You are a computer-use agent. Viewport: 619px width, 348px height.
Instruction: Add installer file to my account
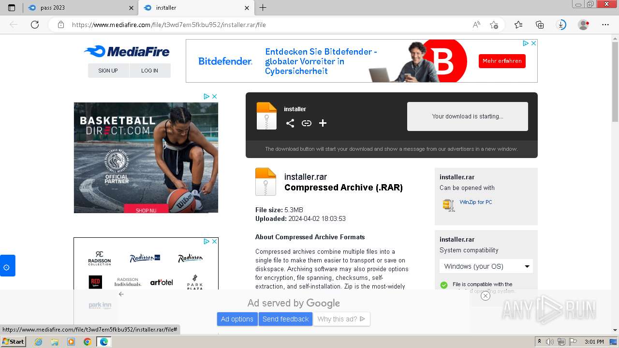pyautogui.click(x=323, y=123)
